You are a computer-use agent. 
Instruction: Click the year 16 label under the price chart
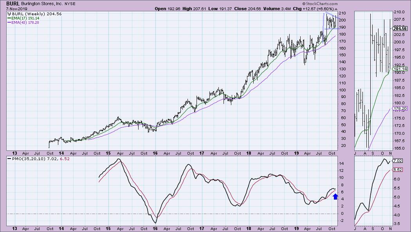click(155, 153)
